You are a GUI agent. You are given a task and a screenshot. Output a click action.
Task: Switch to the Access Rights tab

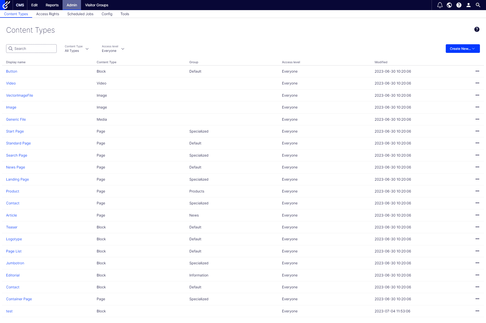47,14
